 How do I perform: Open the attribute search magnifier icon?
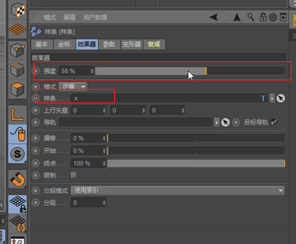tap(251, 17)
